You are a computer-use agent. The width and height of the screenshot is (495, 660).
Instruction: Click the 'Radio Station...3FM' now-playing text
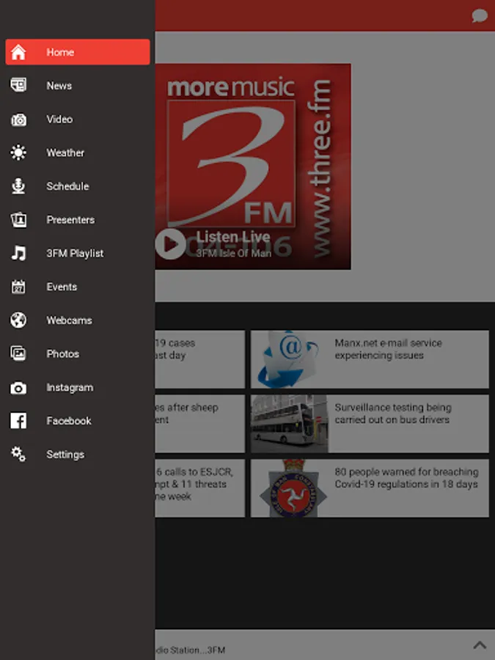pos(190,650)
